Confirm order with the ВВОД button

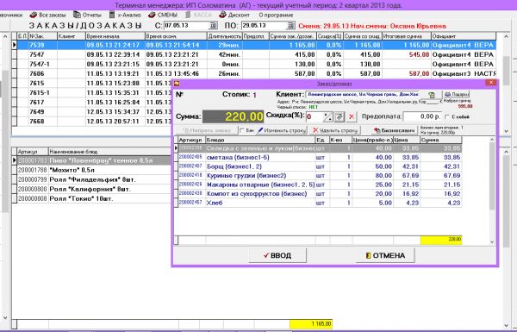pyautogui.click(x=277, y=255)
